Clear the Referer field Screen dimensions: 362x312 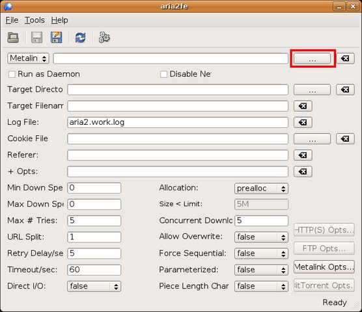point(303,155)
